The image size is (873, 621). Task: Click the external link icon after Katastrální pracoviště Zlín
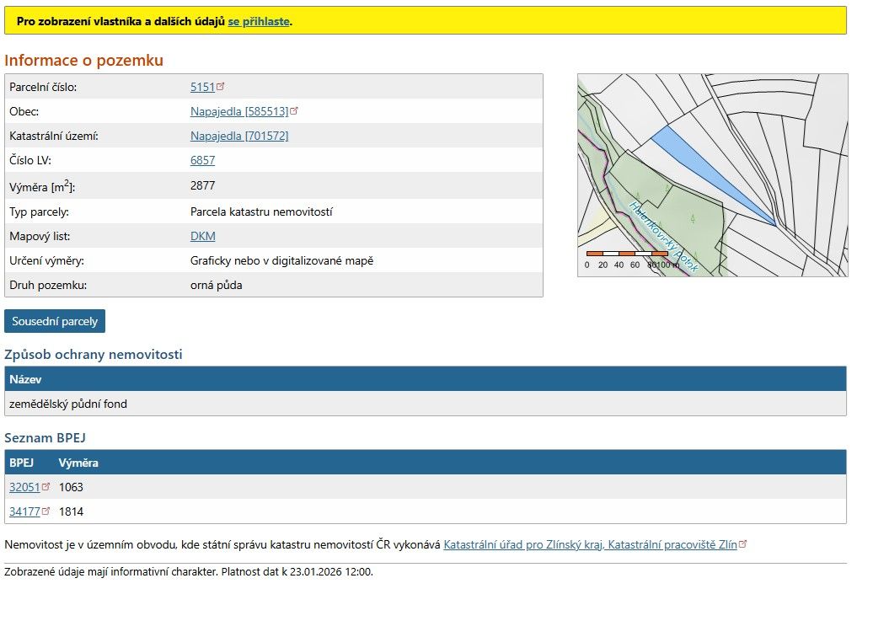coord(742,544)
